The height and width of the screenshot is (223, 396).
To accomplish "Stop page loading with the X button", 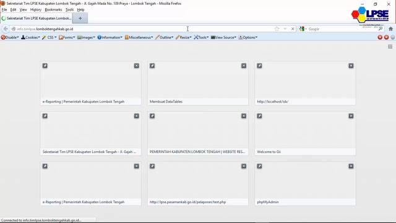I will click(293, 29).
